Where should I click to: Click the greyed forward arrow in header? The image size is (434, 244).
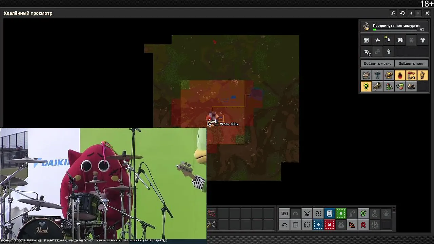tap(418, 13)
